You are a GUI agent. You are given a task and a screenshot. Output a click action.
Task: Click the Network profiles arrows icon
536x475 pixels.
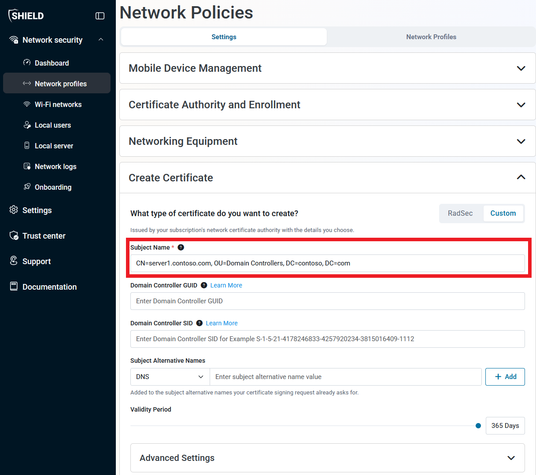click(x=27, y=83)
